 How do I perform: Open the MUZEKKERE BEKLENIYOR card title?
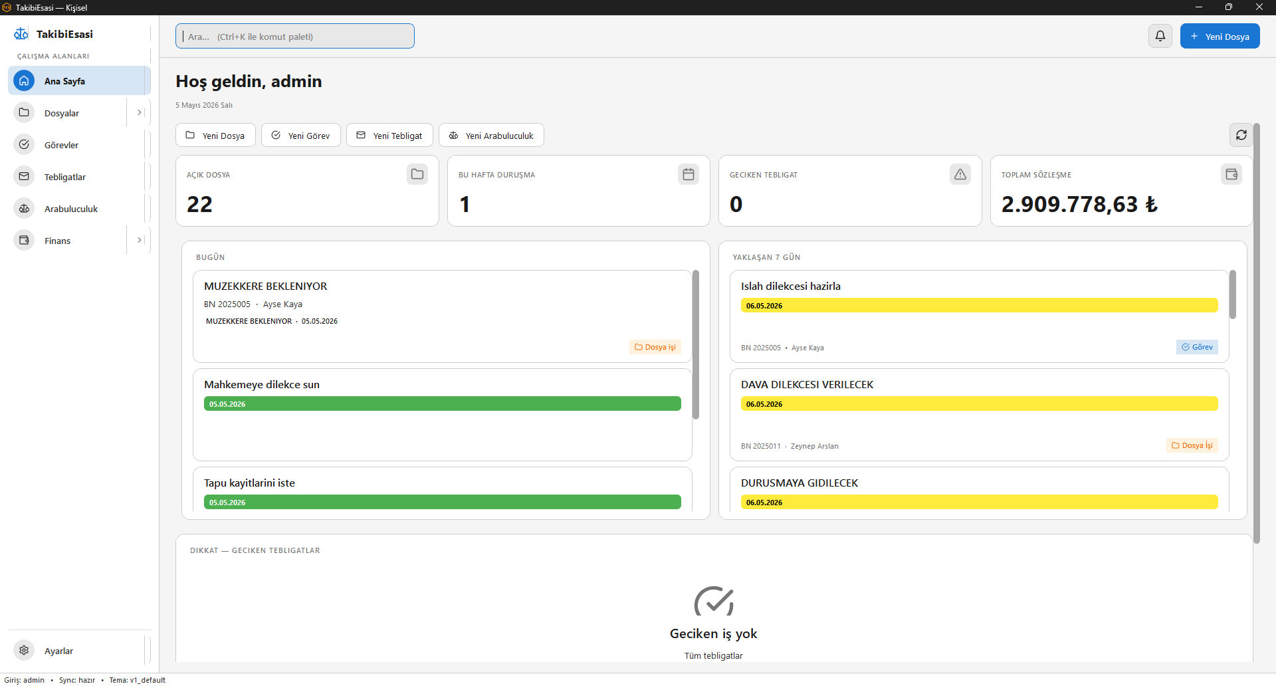click(x=265, y=286)
